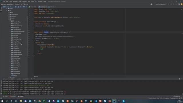The width and height of the screenshot is (183, 103).
Task: Switch to index.html editor tab
Action: click(x=32, y=7)
